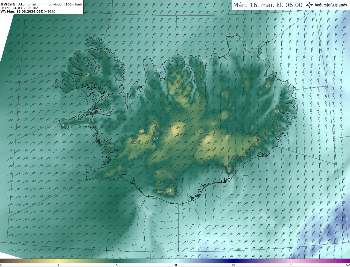The image size is (350, 267).
Task: Click the 4.2 value over the Westfjords
Action: [86, 75]
